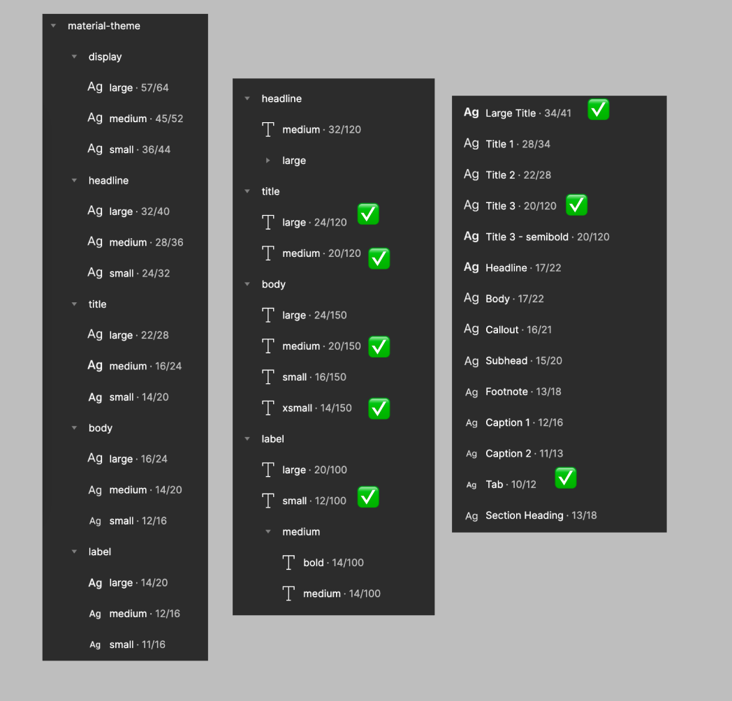
Task: Click the Ag icon beside Title 3 - semibold
Action: click(471, 236)
